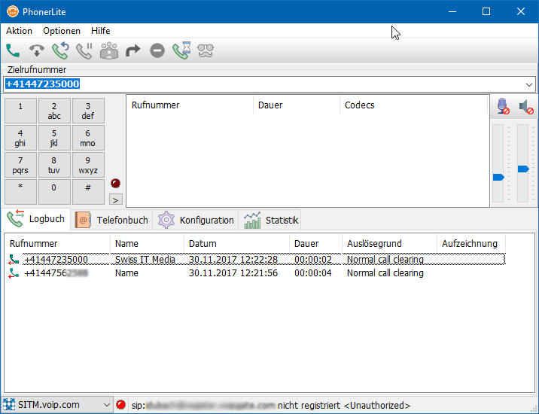Viewport: 539px width, 414px height.
Task: Click the call icon of the 12:21:56 row
Action: 14,273
